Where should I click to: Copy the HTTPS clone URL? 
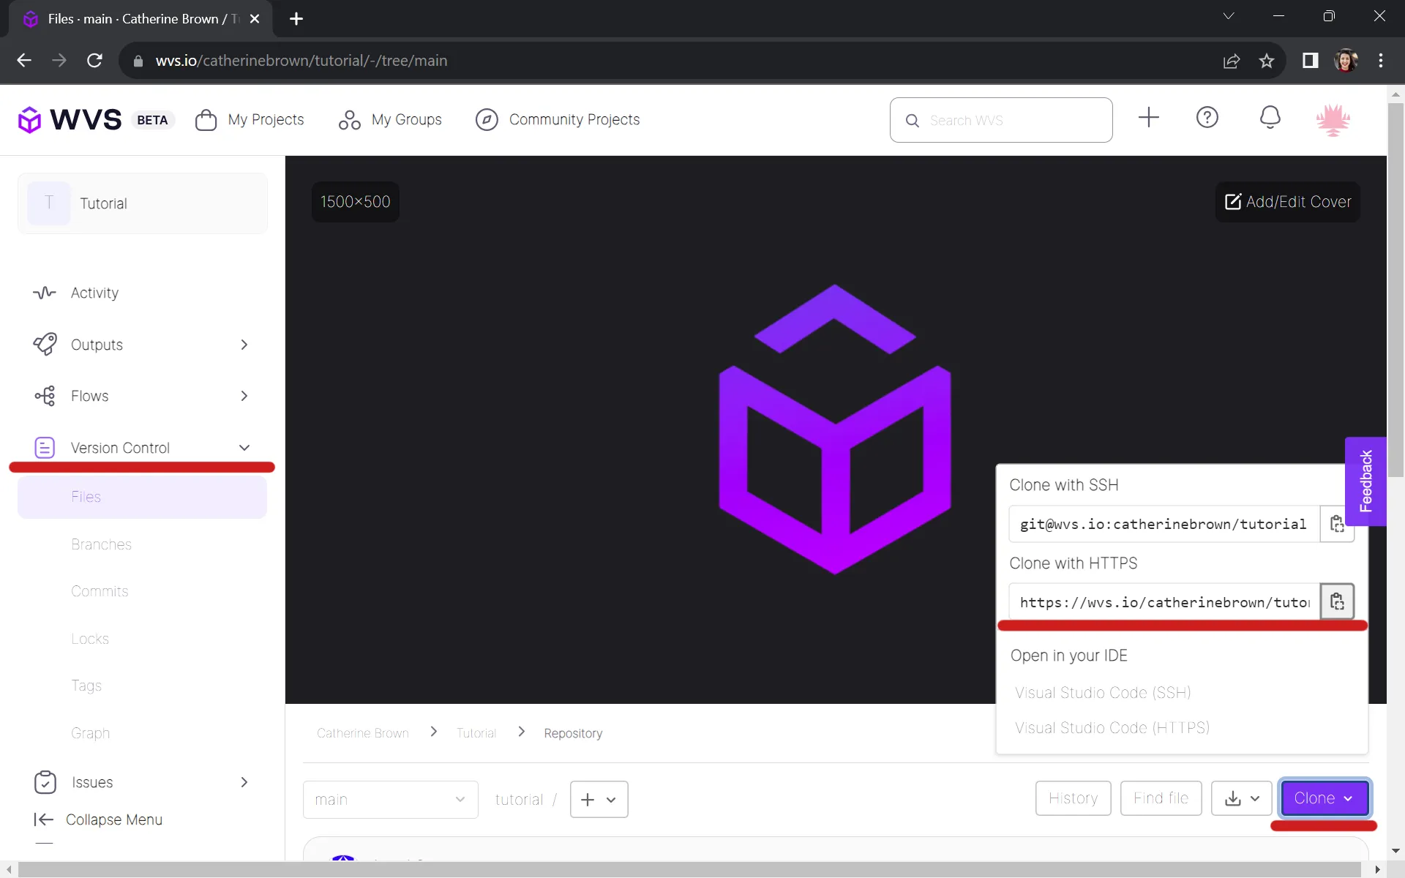click(x=1337, y=601)
